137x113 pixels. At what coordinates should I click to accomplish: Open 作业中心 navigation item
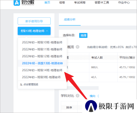(x=124, y=2)
